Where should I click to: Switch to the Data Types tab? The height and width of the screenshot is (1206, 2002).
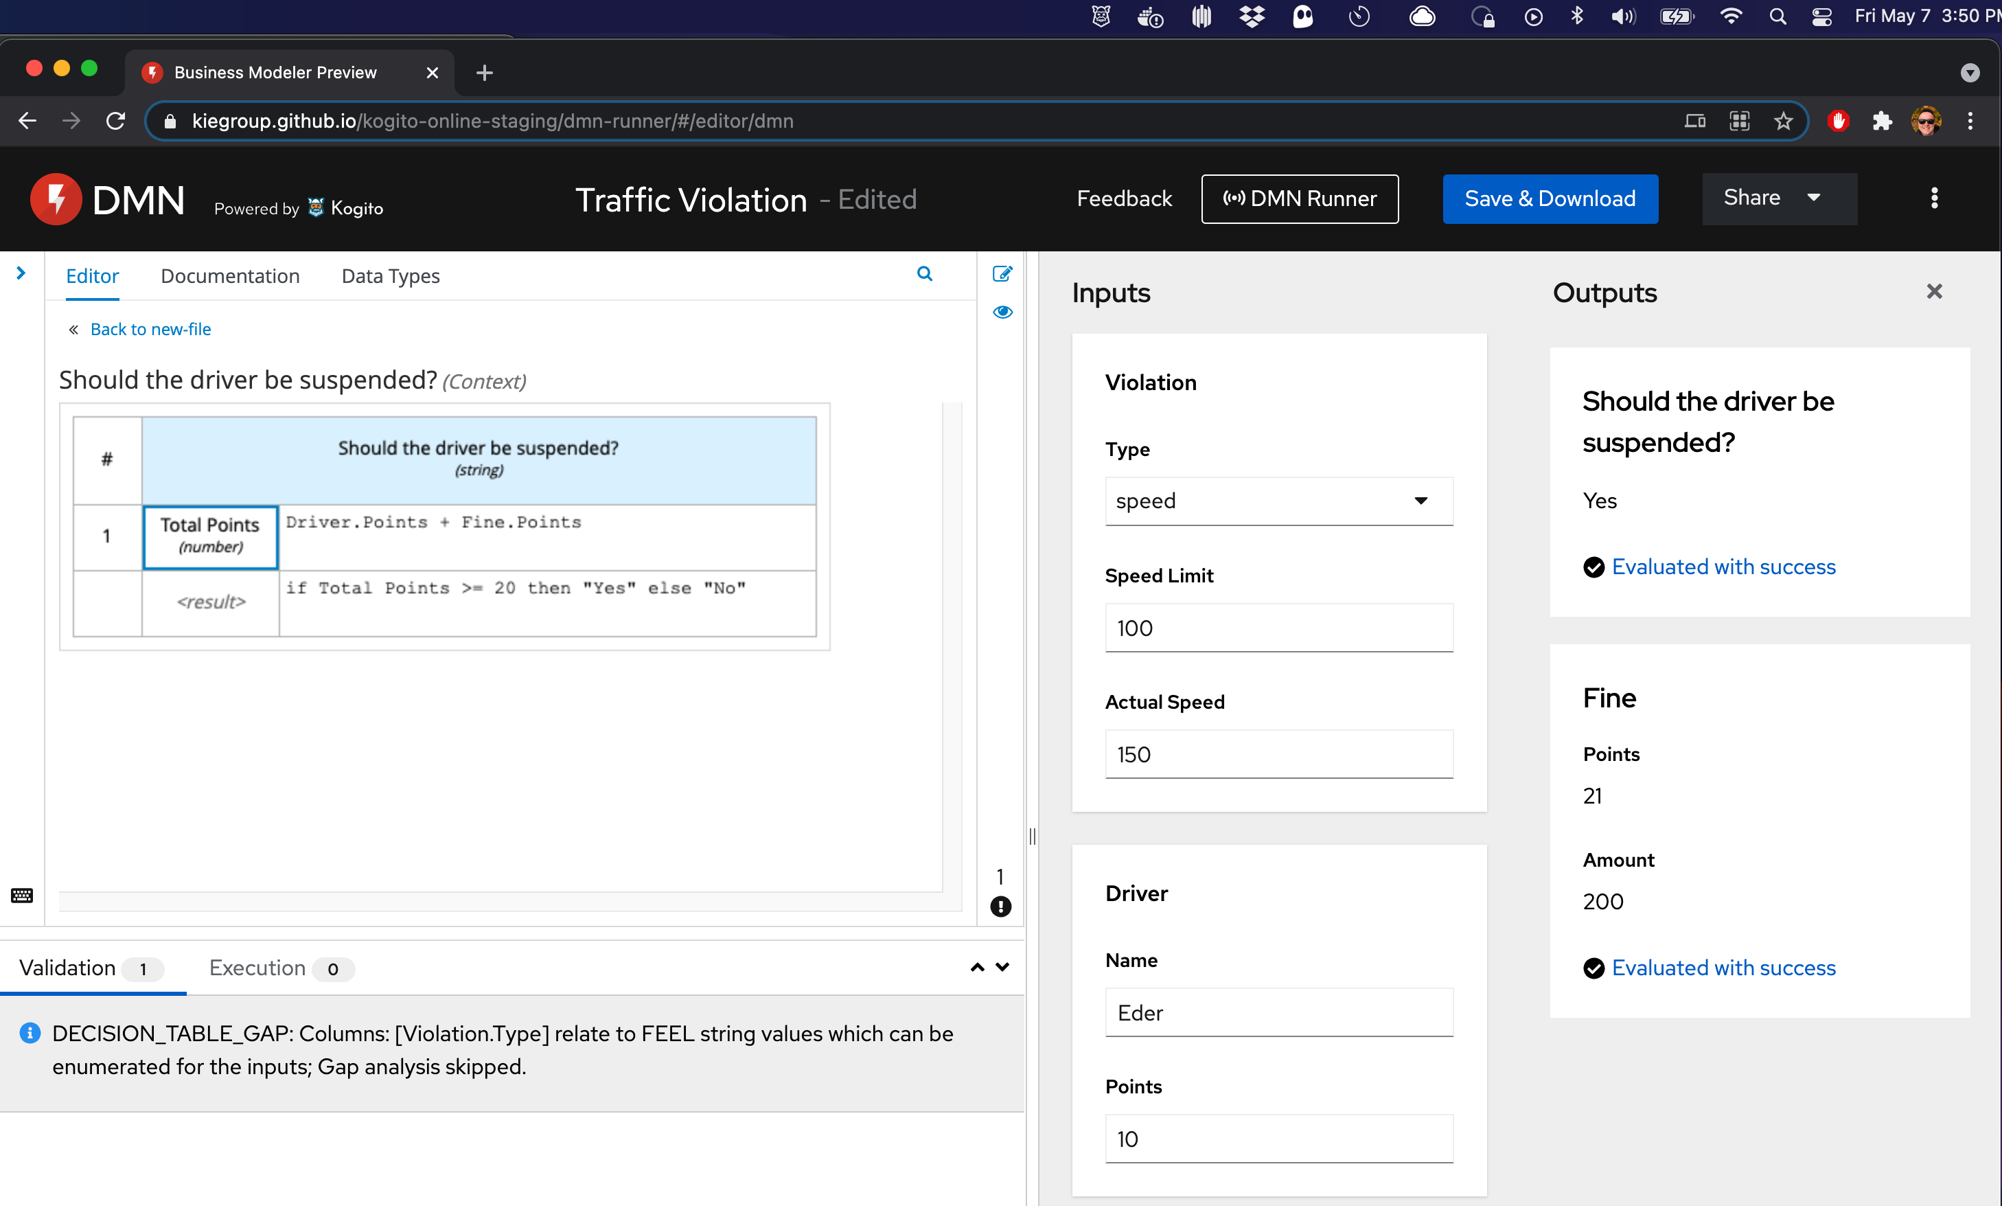[390, 276]
